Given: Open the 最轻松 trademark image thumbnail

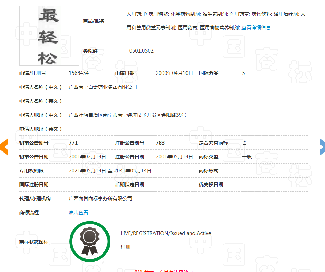Looking at the screenshot, I should click(x=49, y=36).
